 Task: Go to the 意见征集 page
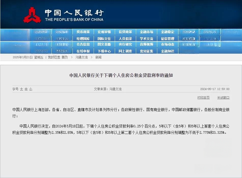pos(147,51)
